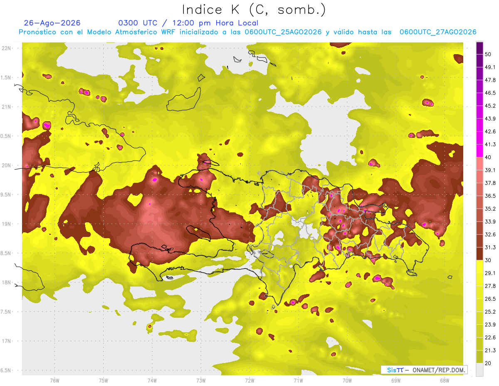Viewport: 499px width, 386px height.
Task: Click the legend value '36.5'
Action: click(490, 196)
